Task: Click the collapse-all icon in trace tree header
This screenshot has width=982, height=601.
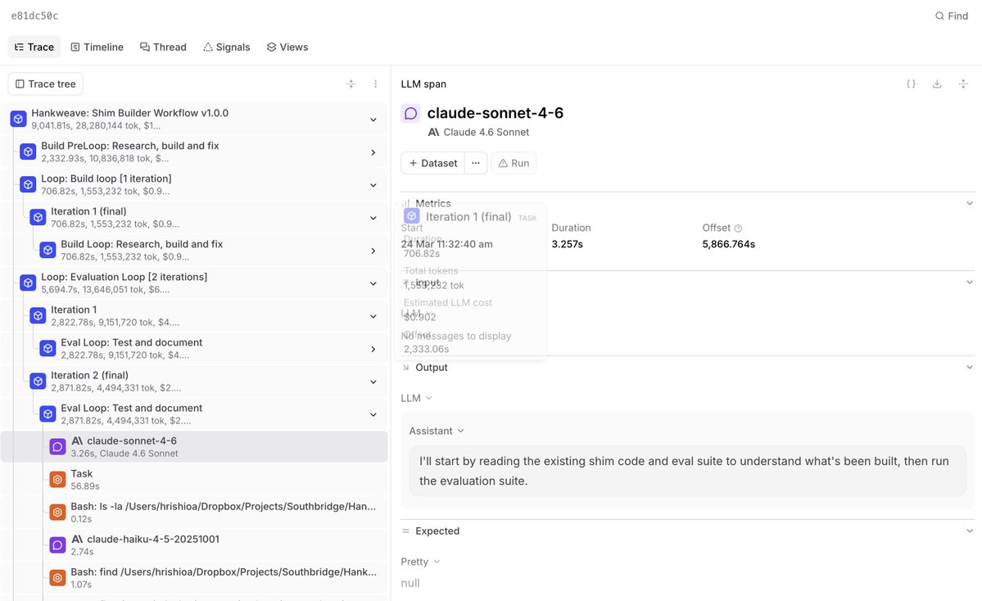Action: (x=351, y=84)
